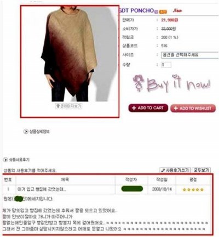
Task: Click the quantity input field
Action: coord(166,65)
